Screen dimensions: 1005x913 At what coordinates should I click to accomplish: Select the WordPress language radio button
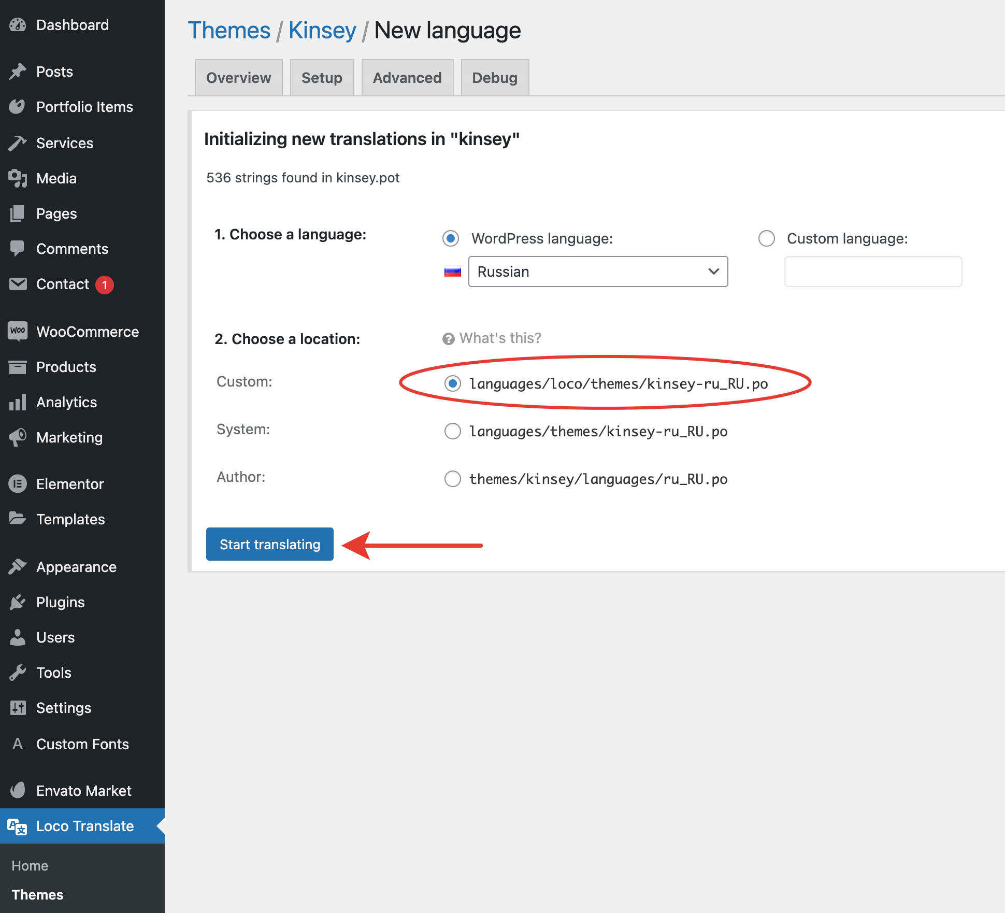(x=451, y=238)
